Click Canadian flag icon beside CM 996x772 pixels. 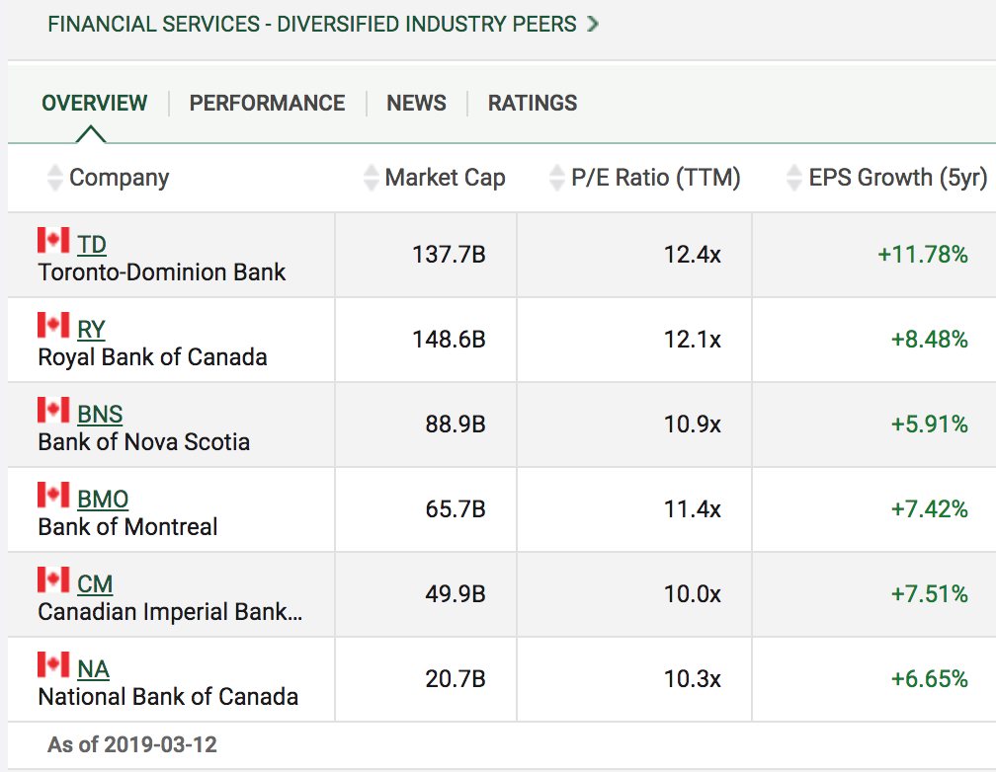click(x=53, y=579)
